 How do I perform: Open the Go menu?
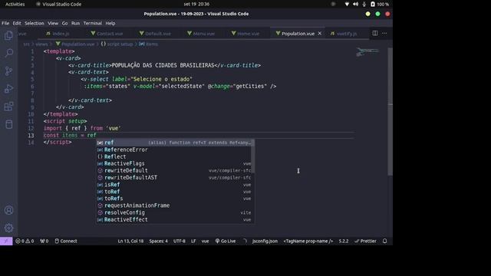click(64, 23)
